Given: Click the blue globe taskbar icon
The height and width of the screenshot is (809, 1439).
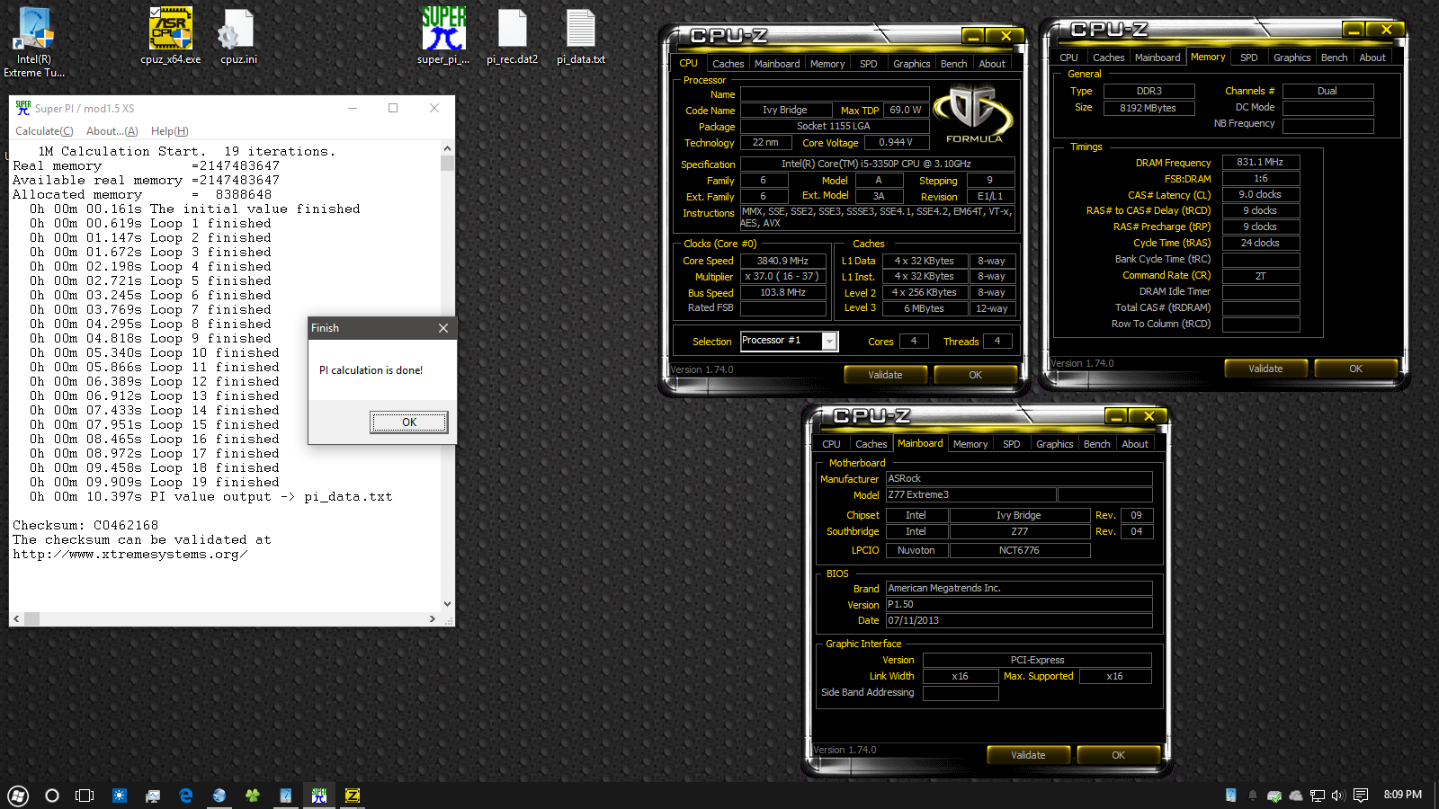Looking at the screenshot, I should [219, 796].
